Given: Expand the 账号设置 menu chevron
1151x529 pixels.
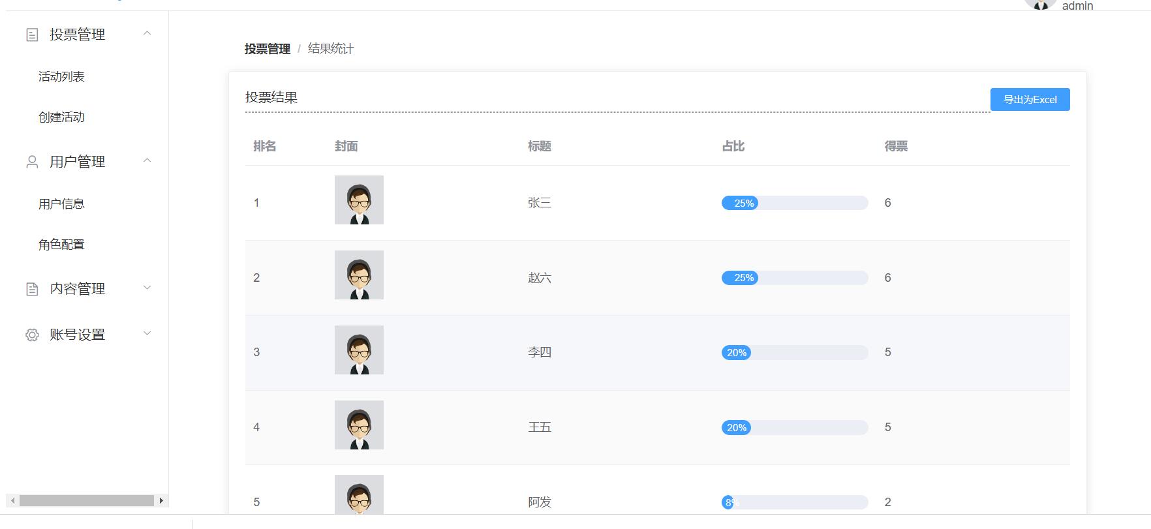Looking at the screenshot, I should pyautogui.click(x=147, y=333).
